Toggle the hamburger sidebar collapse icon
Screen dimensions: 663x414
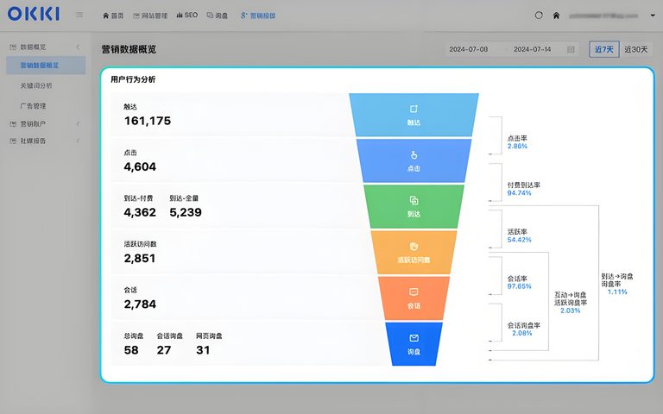pos(79,15)
